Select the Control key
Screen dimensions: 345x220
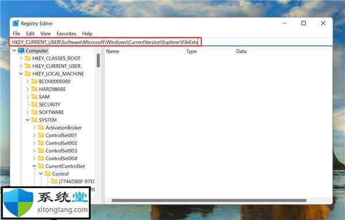(x=60, y=174)
